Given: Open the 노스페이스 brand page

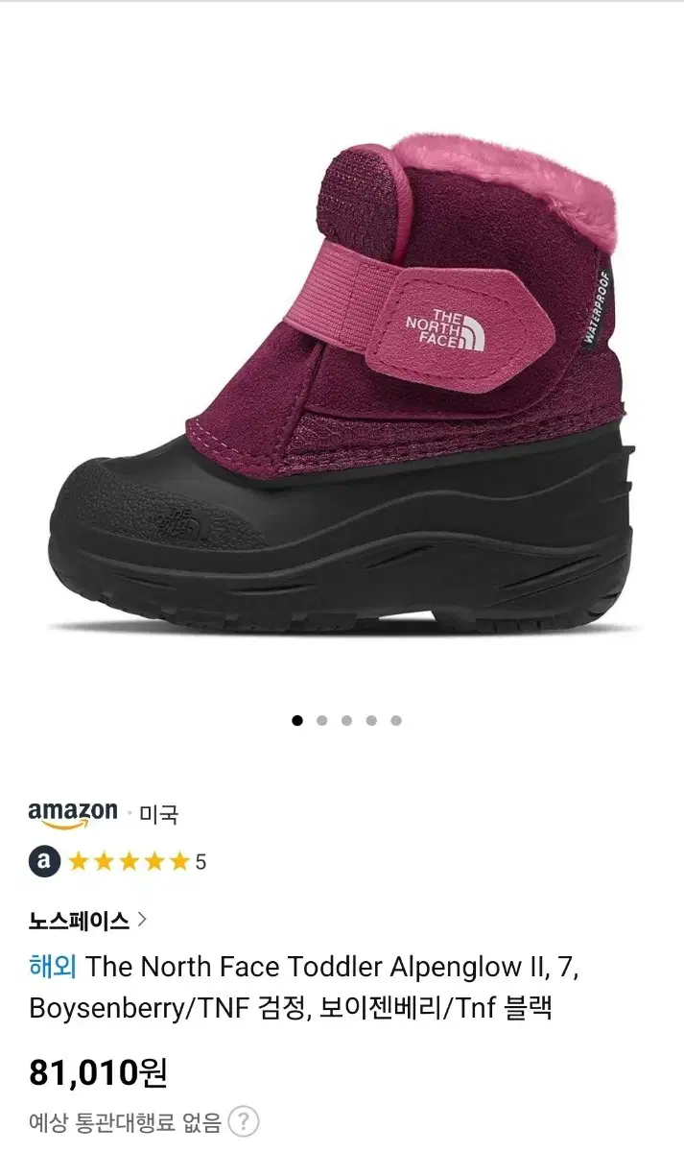Looking at the screenshot, I should coord(79,921).
